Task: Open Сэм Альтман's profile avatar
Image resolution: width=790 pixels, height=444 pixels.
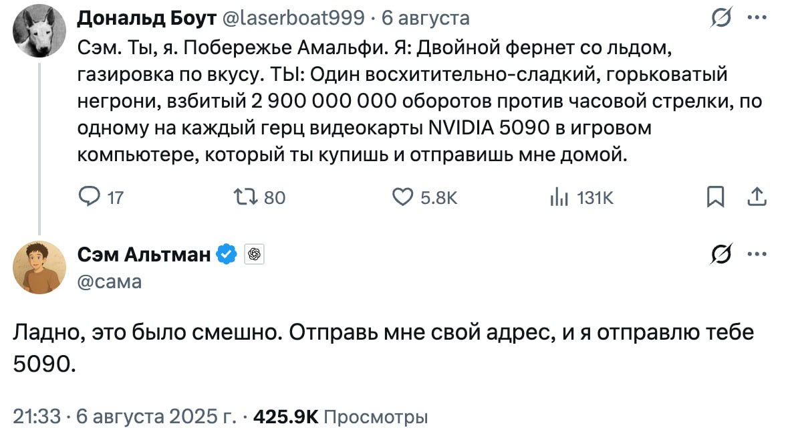Action: pos(39,267)
